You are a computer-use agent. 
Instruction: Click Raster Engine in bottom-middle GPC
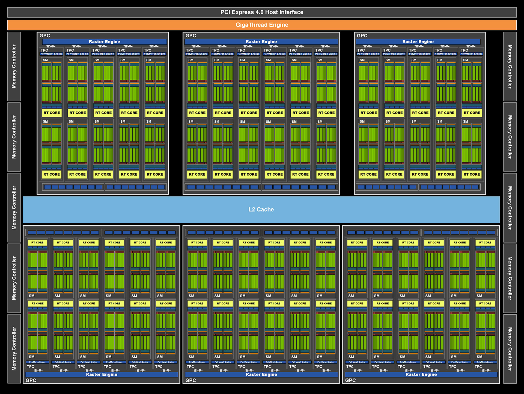[261, 374]
